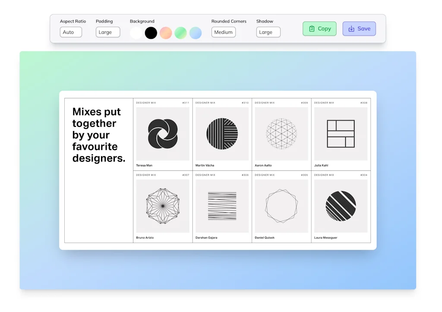Image resolution: width=442 pixels, height=312 pixels.
Task: Open the Shadow Large dropdown
Action: click(x=268, y=32)
